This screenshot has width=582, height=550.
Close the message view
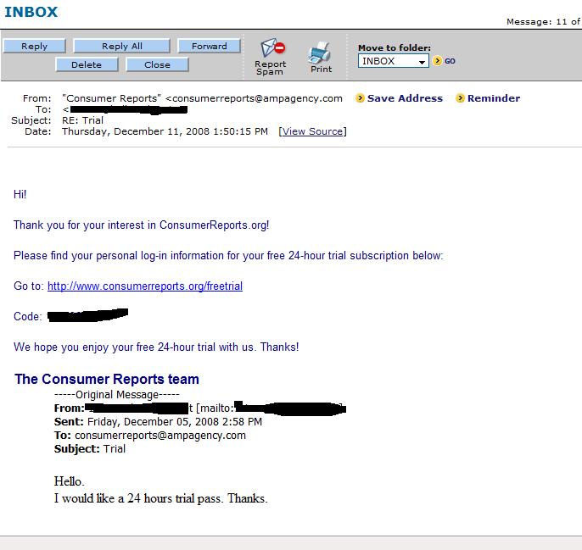pyautogui.click(x=158, y=64)
